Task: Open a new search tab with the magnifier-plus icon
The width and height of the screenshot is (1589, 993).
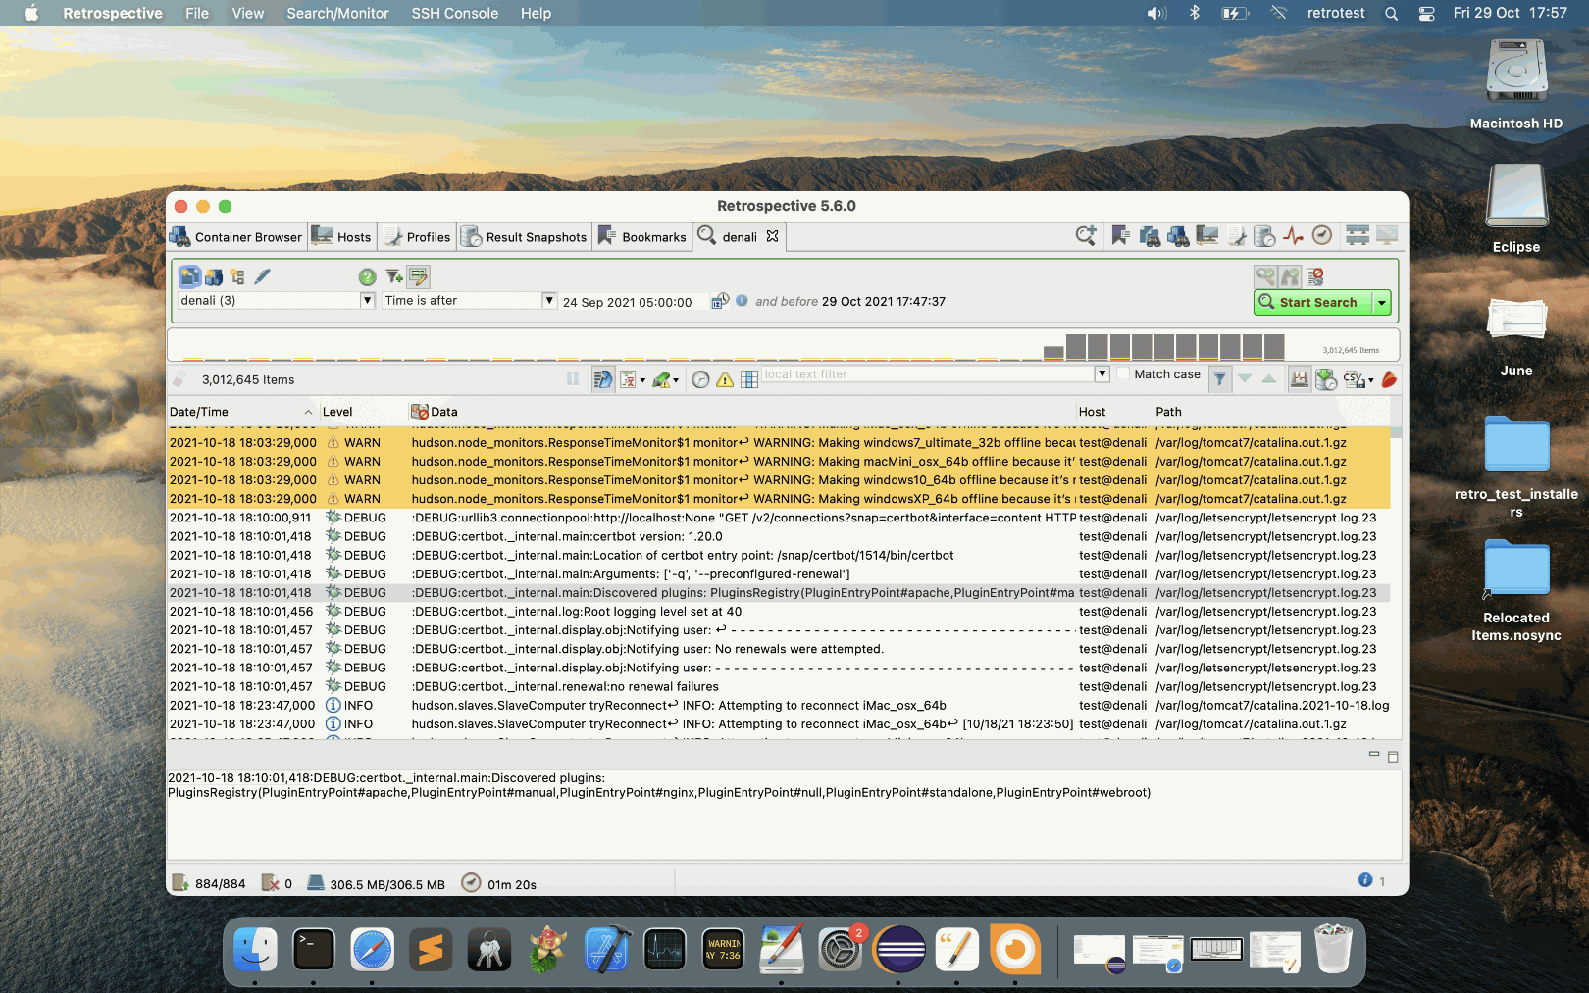Action: [1085, 236]
